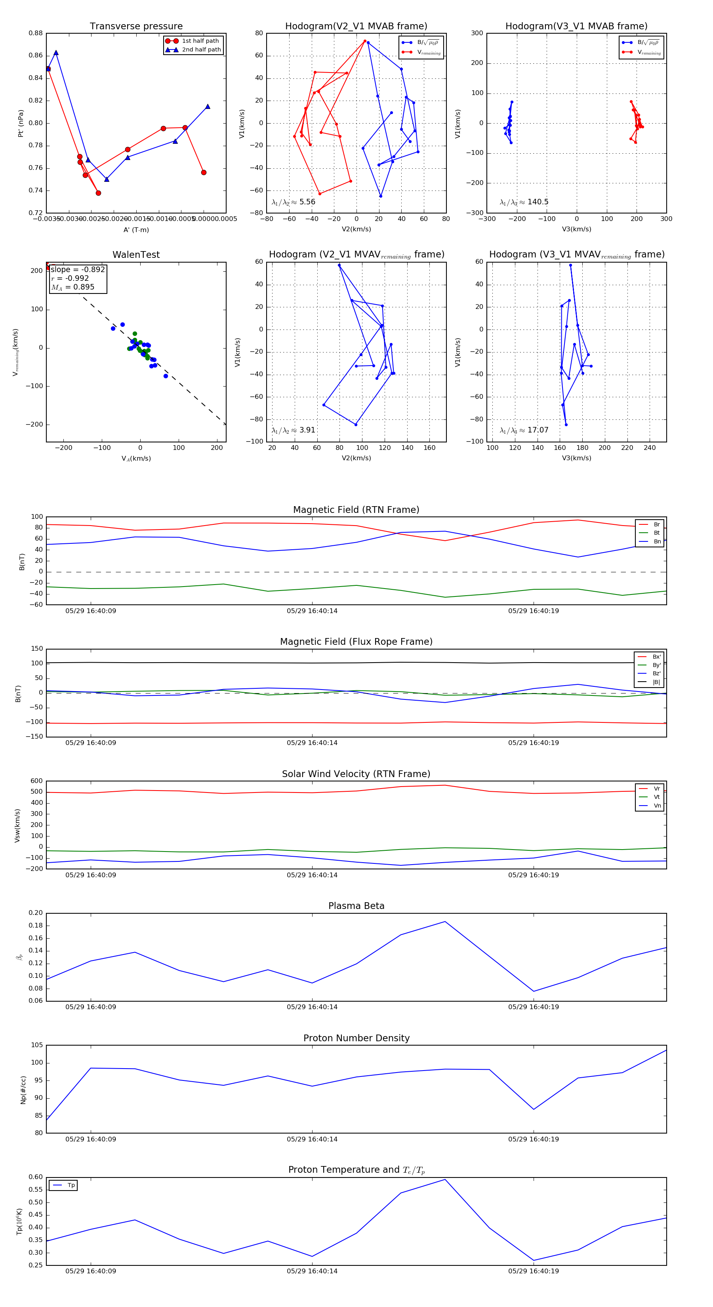Select "Bx'" legend entry in flux rope plot
Viewport: 713px width, 1307px height.
point(649,657)
